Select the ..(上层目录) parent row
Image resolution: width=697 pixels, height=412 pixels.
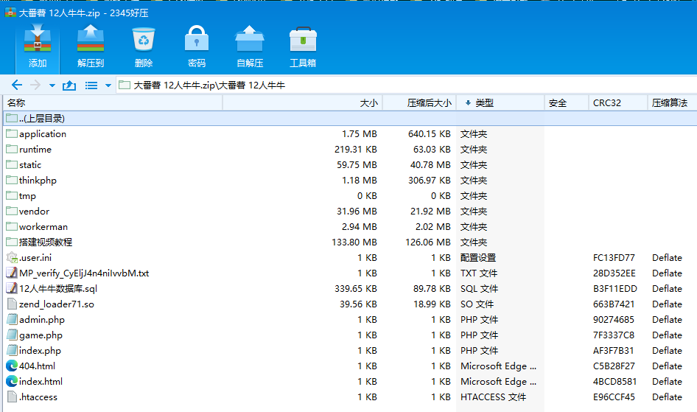coord(350,118)
